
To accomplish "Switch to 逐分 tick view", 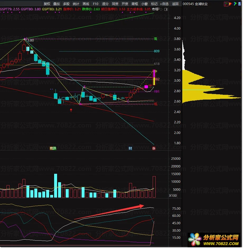I will click(105, 4).
